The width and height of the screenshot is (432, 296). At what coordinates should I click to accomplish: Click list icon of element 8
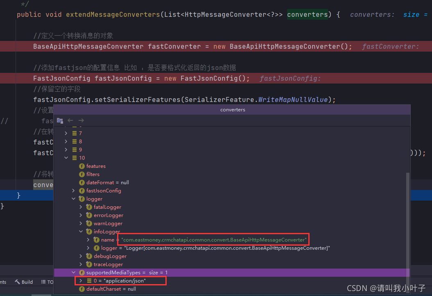coord(75,142)
